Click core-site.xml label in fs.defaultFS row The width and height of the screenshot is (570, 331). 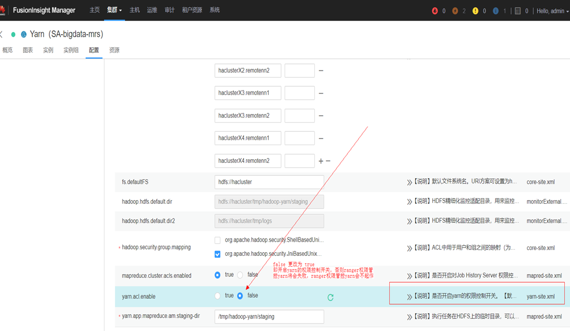pos(541,182)
